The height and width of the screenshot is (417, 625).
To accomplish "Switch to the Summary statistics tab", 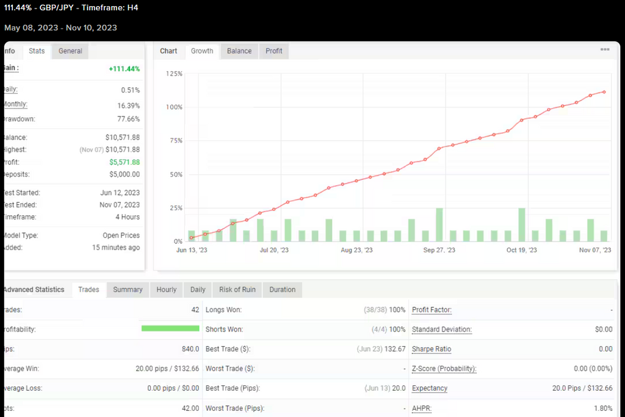I will click(128, 290).
